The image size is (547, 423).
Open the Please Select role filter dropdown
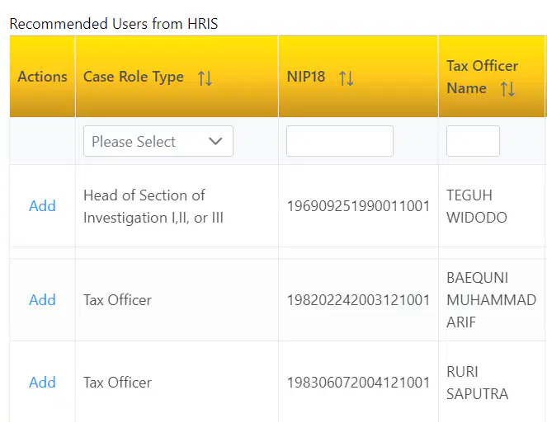(x=158, y=141)
